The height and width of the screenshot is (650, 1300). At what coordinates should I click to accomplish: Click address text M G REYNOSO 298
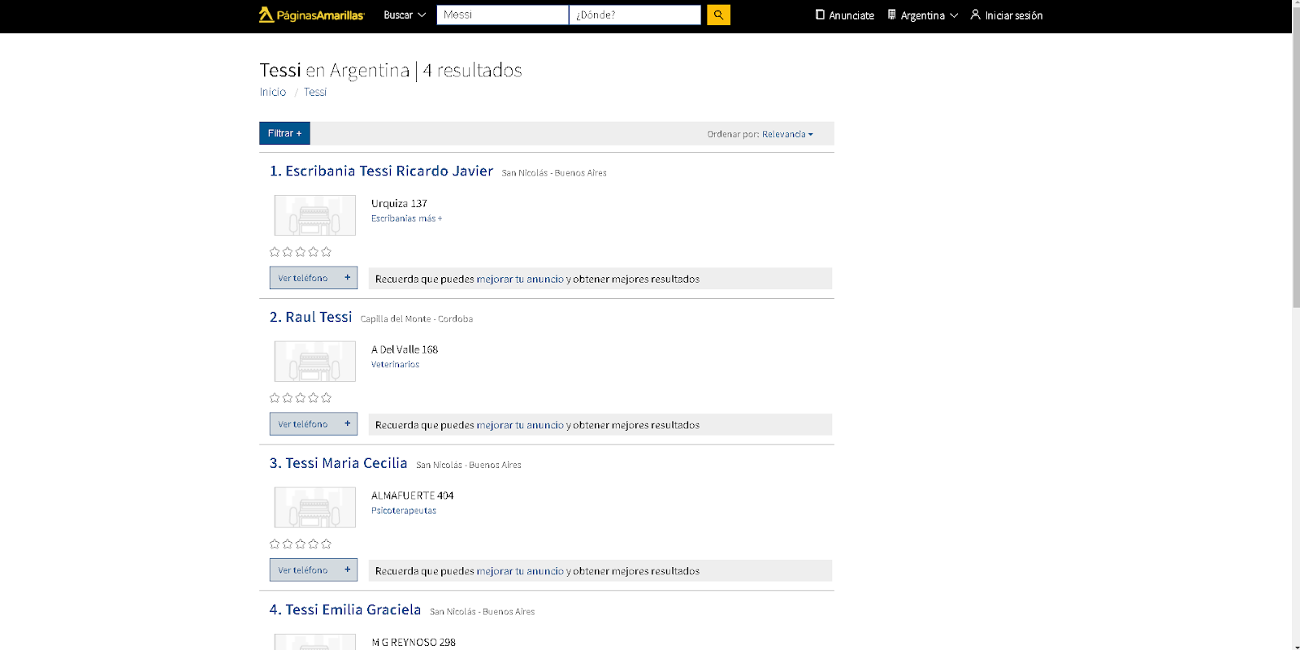click(414, 643)
